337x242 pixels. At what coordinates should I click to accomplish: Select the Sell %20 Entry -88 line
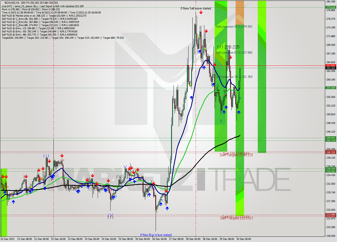39,34
